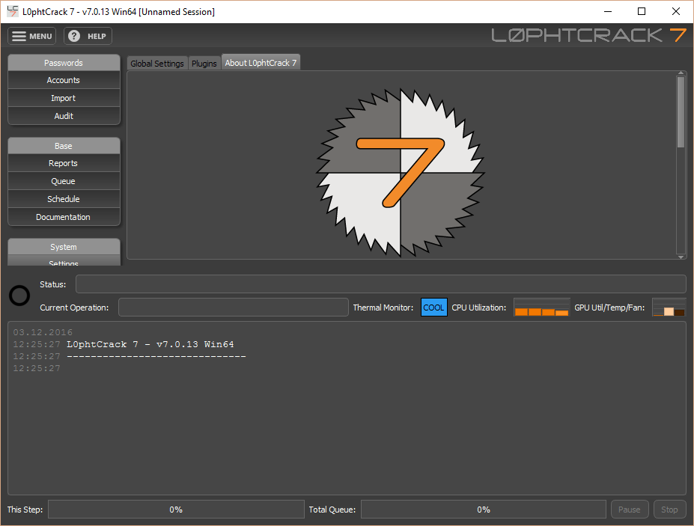The height and width of the screenshot is (526, 694).
Task: Click the COOL thermal monitor indicator
Action: point(433,308)
